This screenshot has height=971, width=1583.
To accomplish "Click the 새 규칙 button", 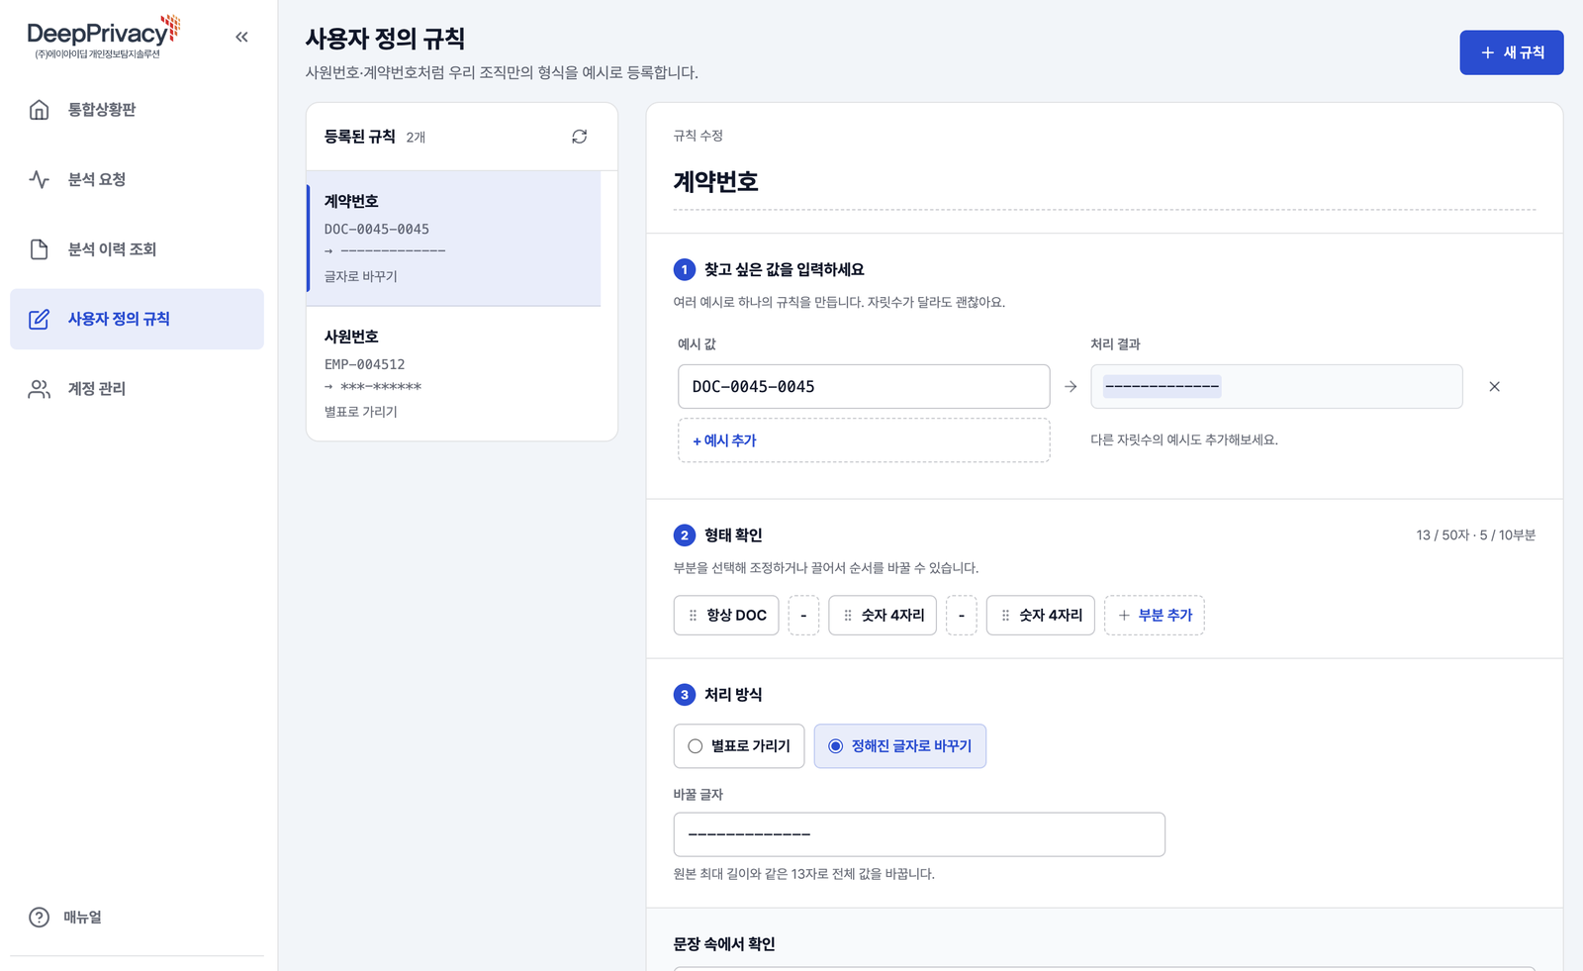I will (1511, 52).
